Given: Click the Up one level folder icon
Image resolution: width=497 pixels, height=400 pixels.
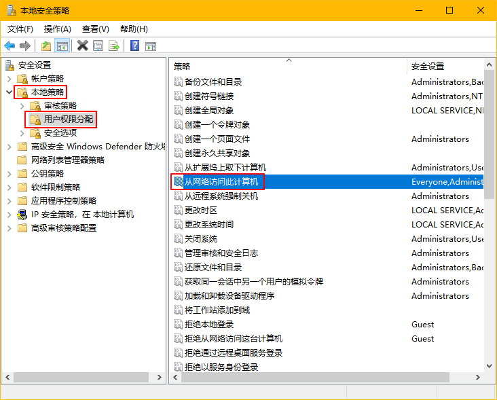Looking at the screenshot, I should pos(46,46).
